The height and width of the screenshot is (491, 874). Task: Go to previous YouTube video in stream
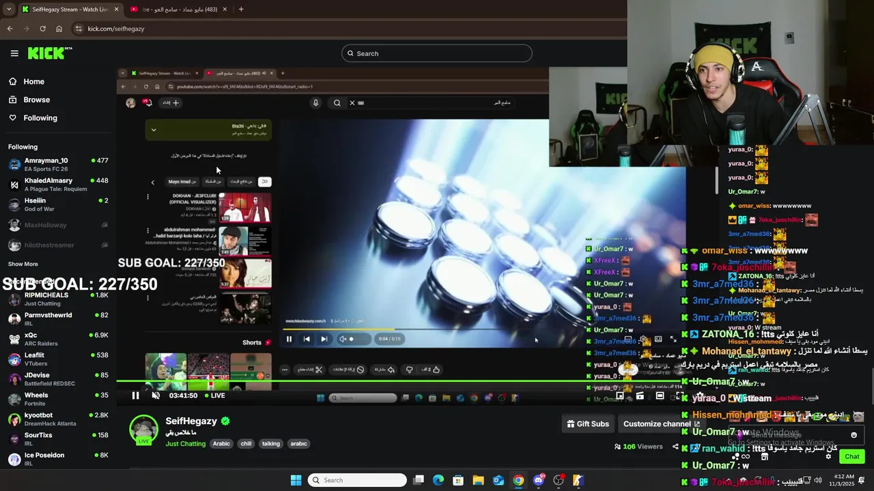click(x=307, y=339)
